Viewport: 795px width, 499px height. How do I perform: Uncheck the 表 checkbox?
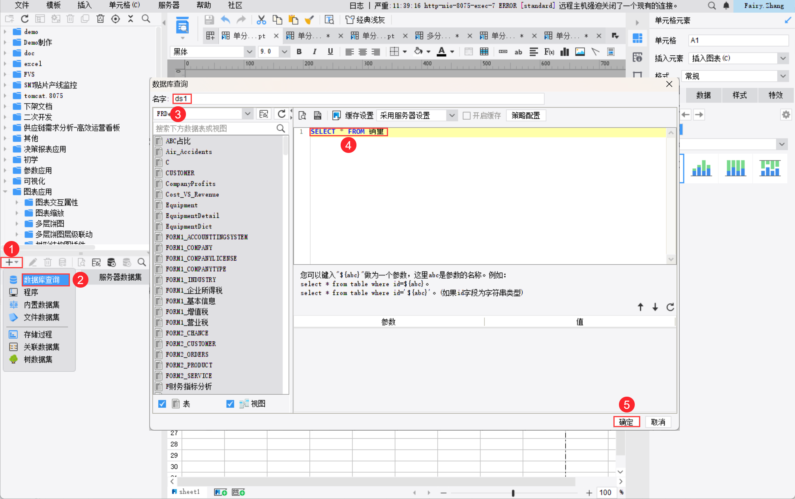click(162, 404)
